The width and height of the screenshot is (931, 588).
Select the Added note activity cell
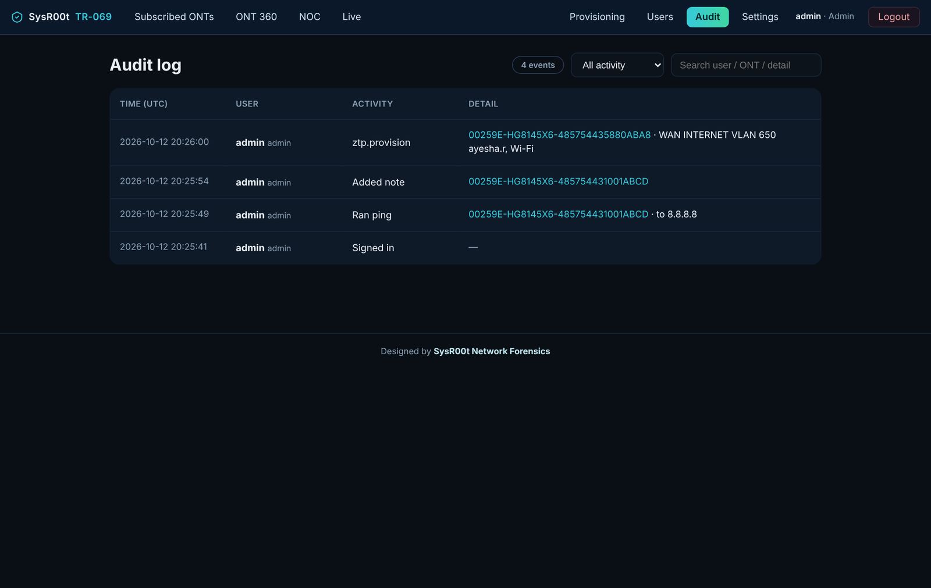[x=378, y=182]
